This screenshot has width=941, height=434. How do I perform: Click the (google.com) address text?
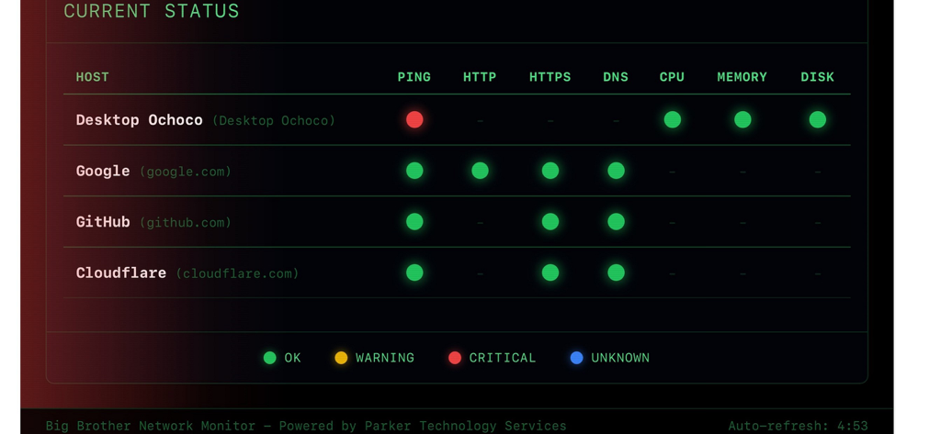click(x=186, y=172)
